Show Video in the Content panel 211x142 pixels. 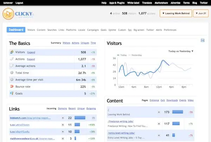pos(191,100)
